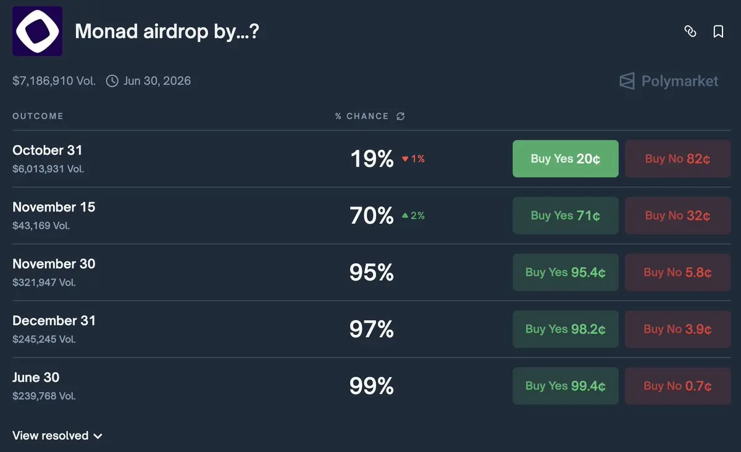This screenshot has width=741, height=452.
Task: Click the Polymarket logo
Action: (x=669, y=81)
